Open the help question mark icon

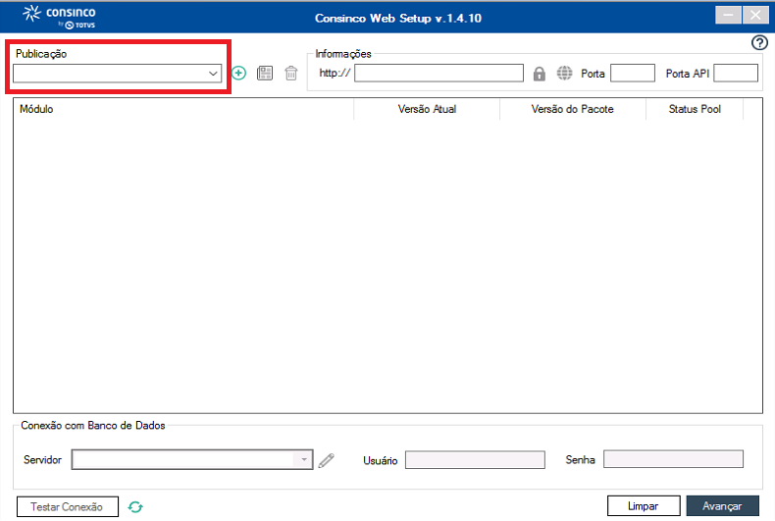pyautogui.click(x=759, y=43)
